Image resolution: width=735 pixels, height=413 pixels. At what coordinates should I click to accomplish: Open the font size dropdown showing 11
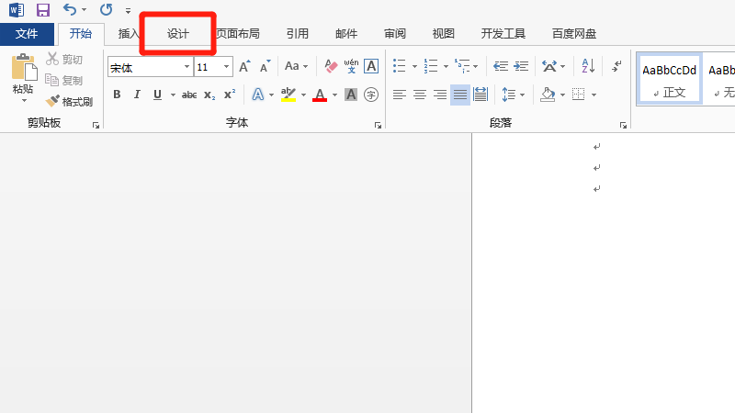coord(226,67)
